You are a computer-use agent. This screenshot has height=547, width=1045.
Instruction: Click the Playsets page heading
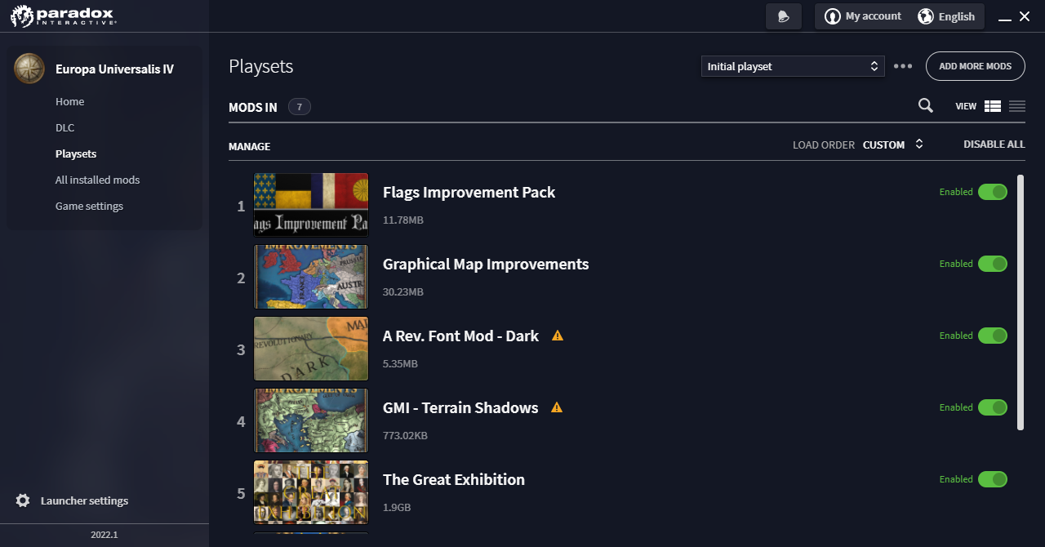click(x=261, y=67)
